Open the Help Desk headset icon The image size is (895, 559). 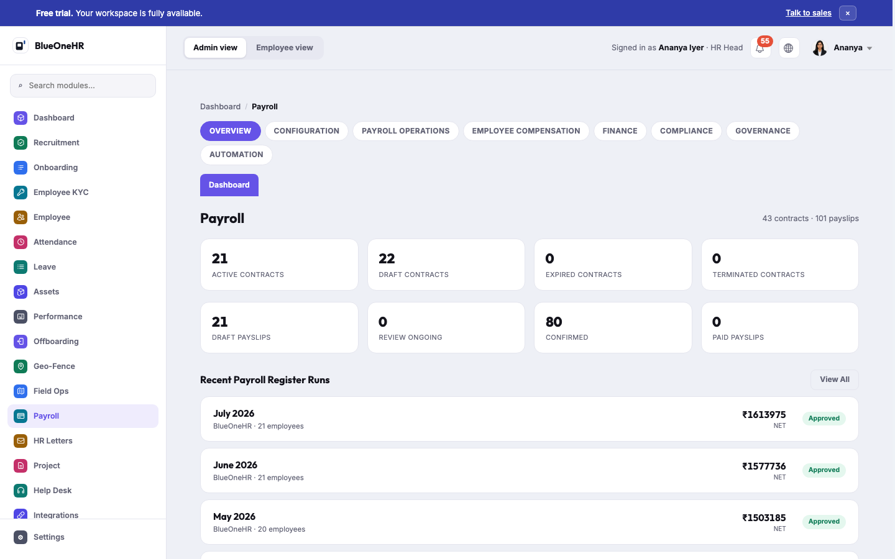point(21,491)
